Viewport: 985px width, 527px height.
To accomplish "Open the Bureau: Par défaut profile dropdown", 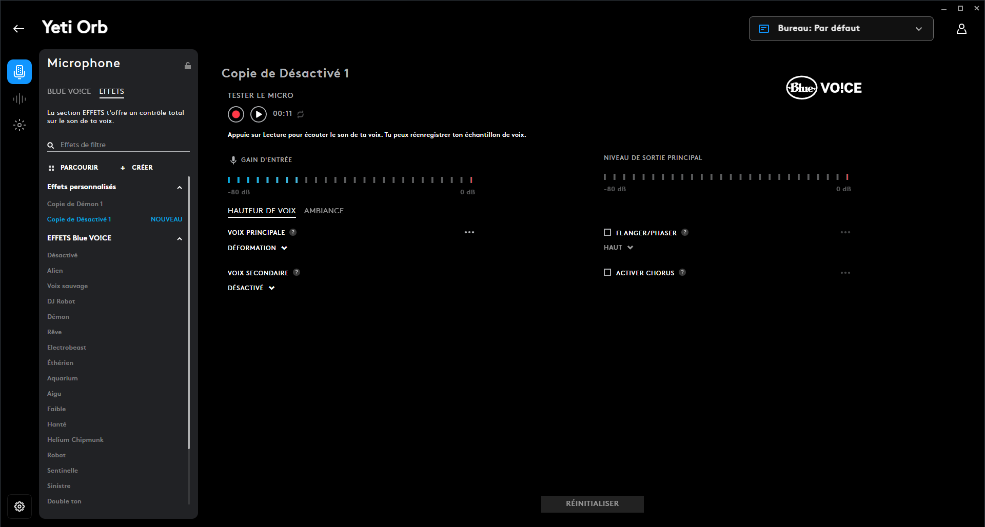I will (x=841, y=29).
